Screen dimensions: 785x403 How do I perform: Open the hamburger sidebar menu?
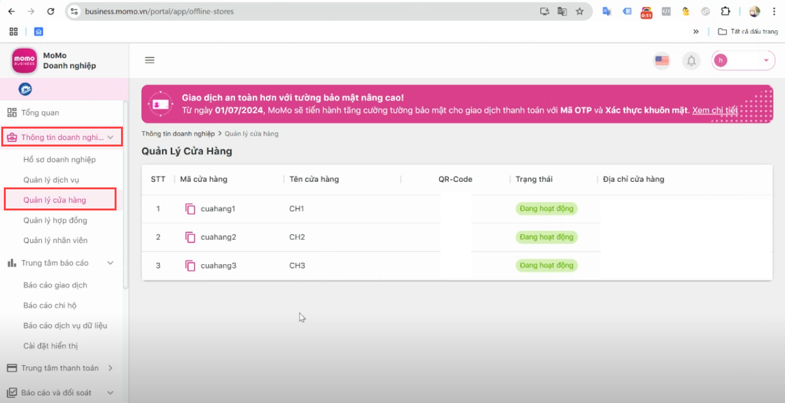(150, 60)
